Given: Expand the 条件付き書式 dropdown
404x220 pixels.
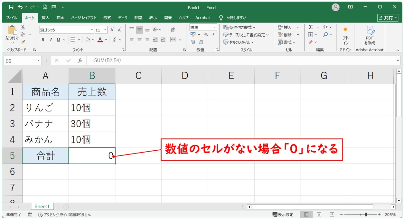Looking at the screenshot, I should tap(240, 27).
